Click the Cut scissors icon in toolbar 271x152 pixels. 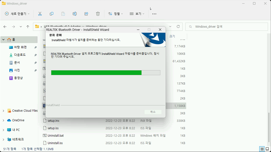click(40, 14)
